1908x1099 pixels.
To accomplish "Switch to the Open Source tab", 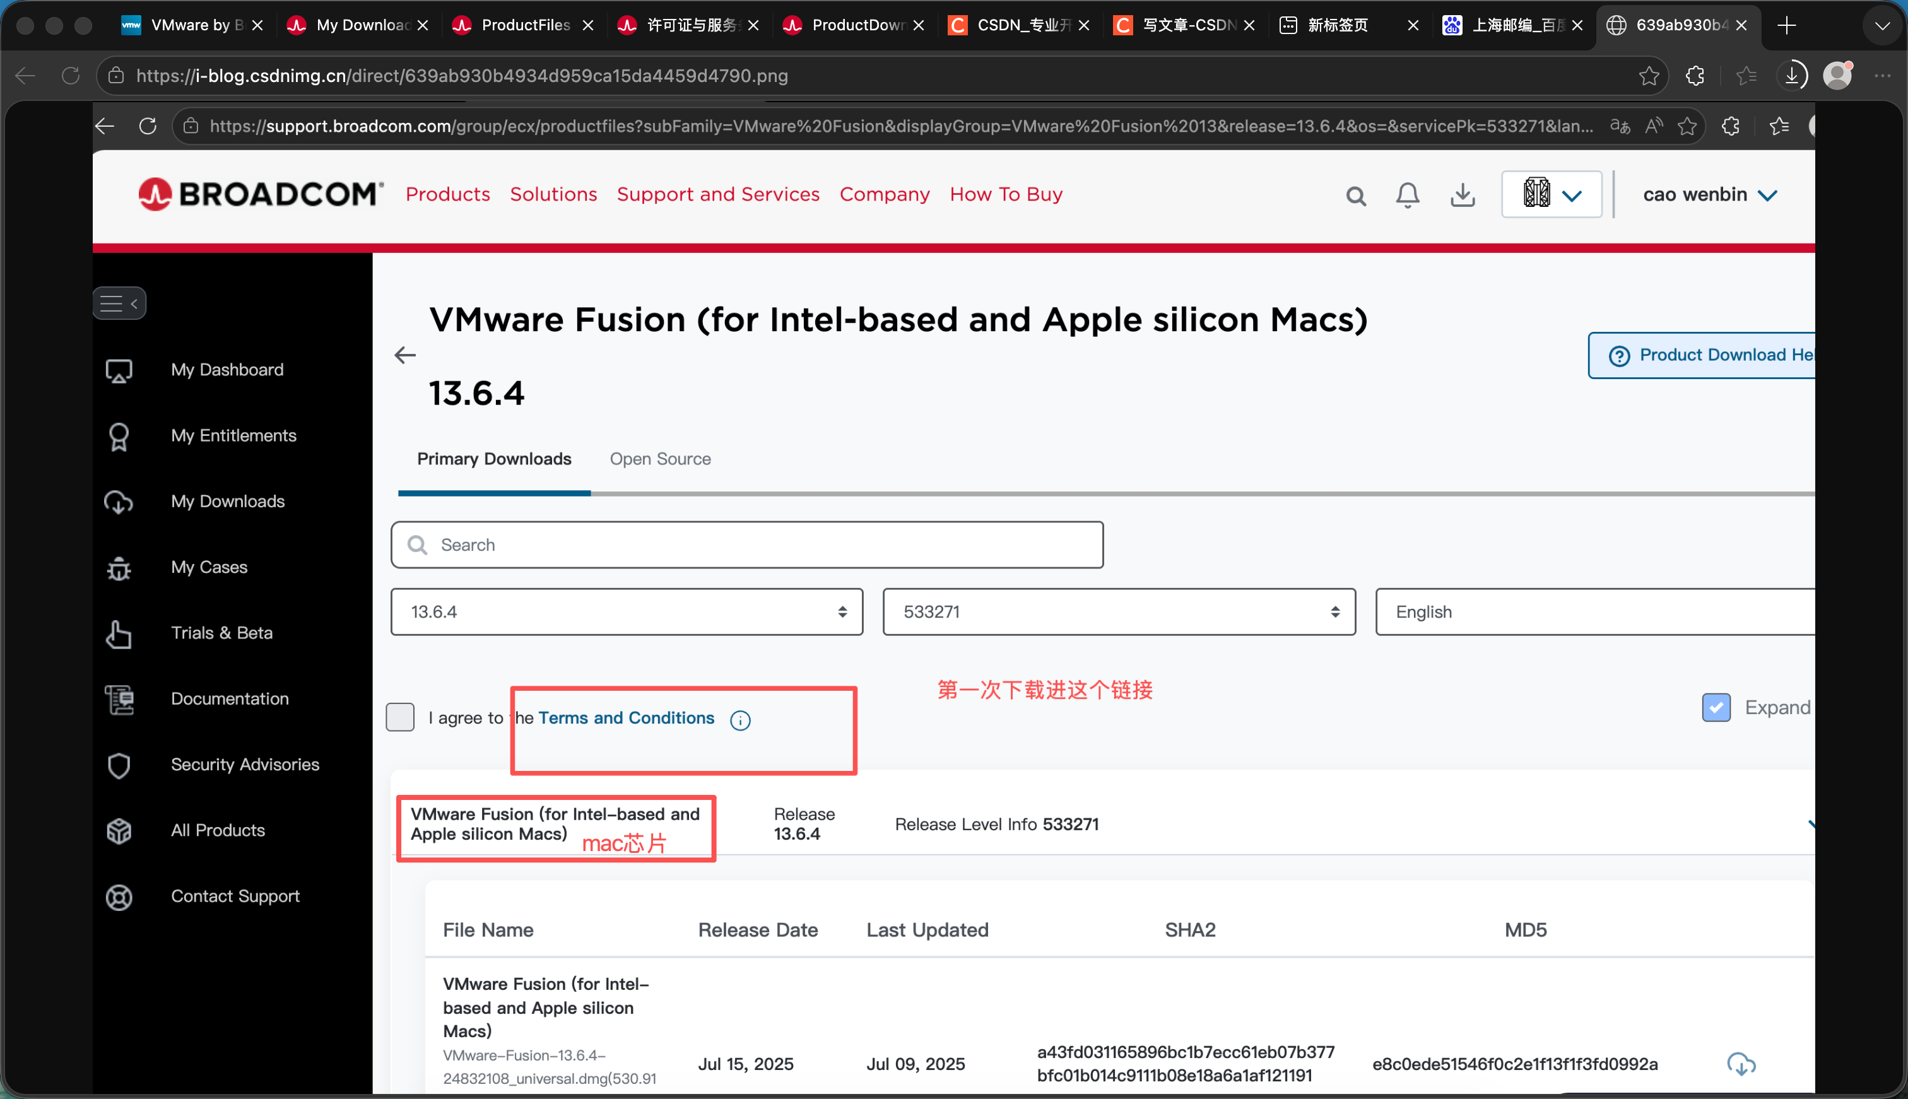I will [659, 459].
